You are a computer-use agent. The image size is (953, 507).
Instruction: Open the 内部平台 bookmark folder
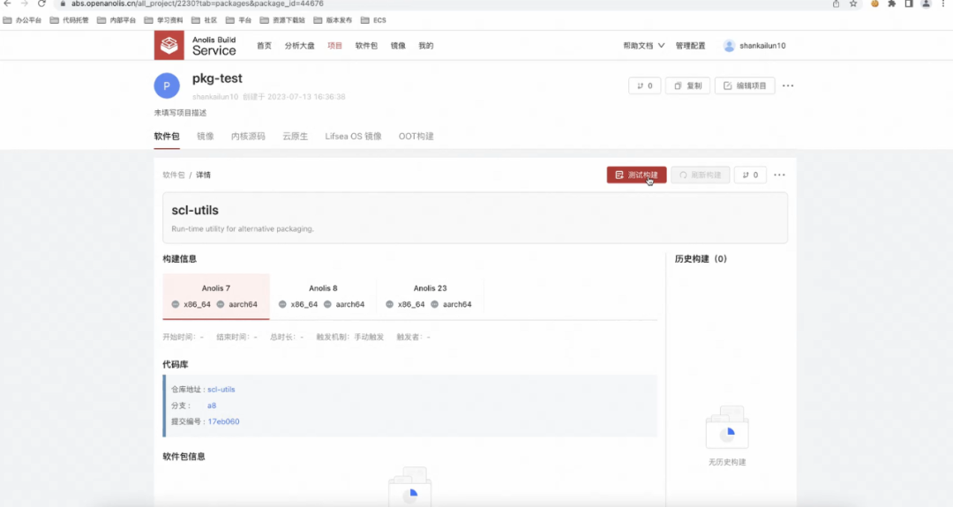click(x=116, y=20)
